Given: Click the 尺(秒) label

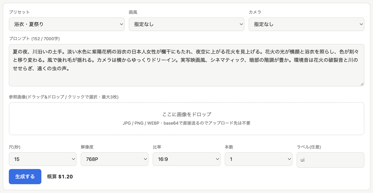Looking at the screenshot, I should (x=15, y=147).
